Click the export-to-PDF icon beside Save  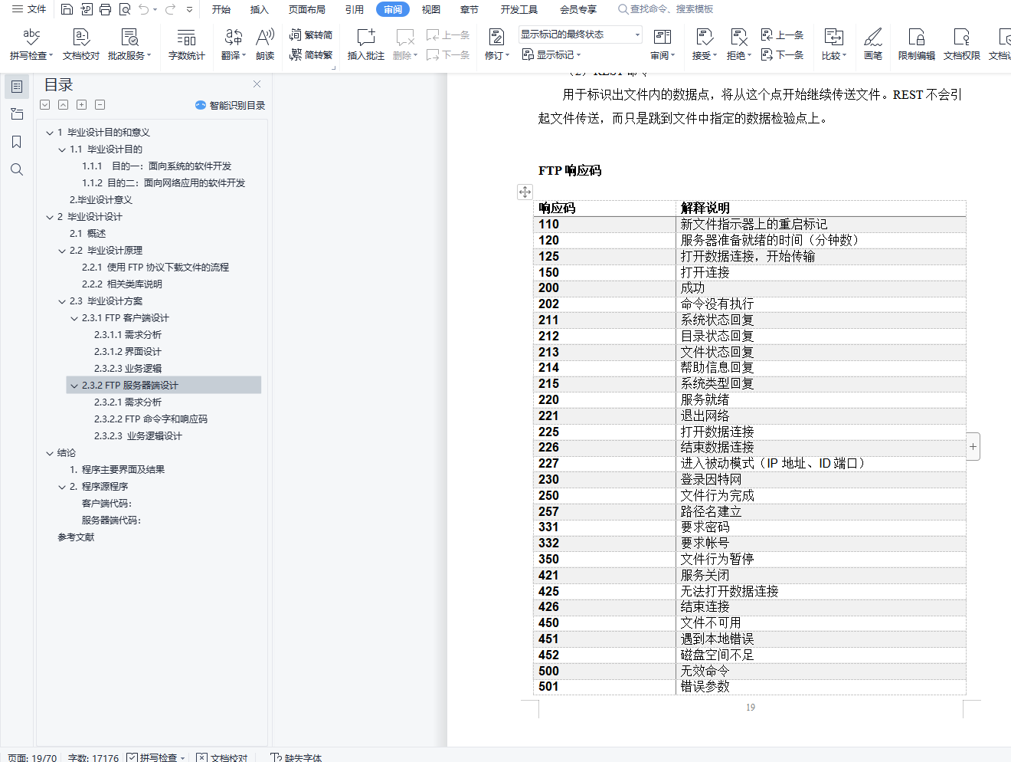point(86,9)
